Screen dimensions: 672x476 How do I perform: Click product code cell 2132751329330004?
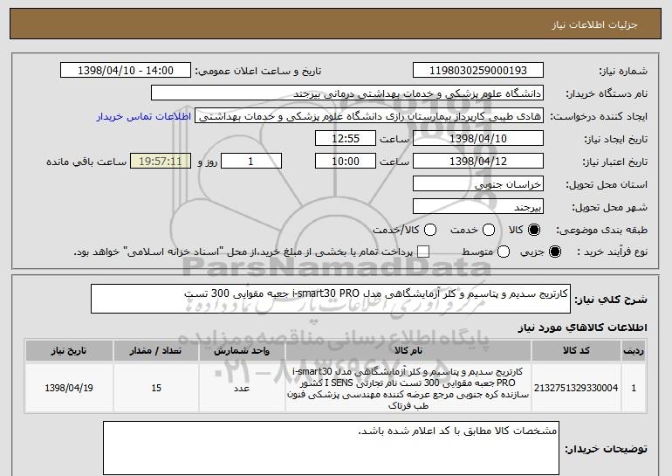click(x=576, y=388)
